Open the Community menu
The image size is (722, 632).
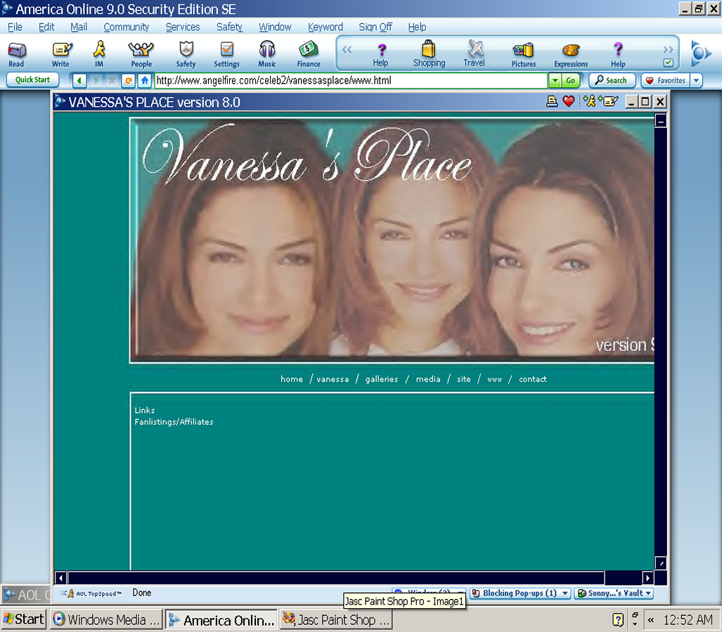tap(126, 27)
